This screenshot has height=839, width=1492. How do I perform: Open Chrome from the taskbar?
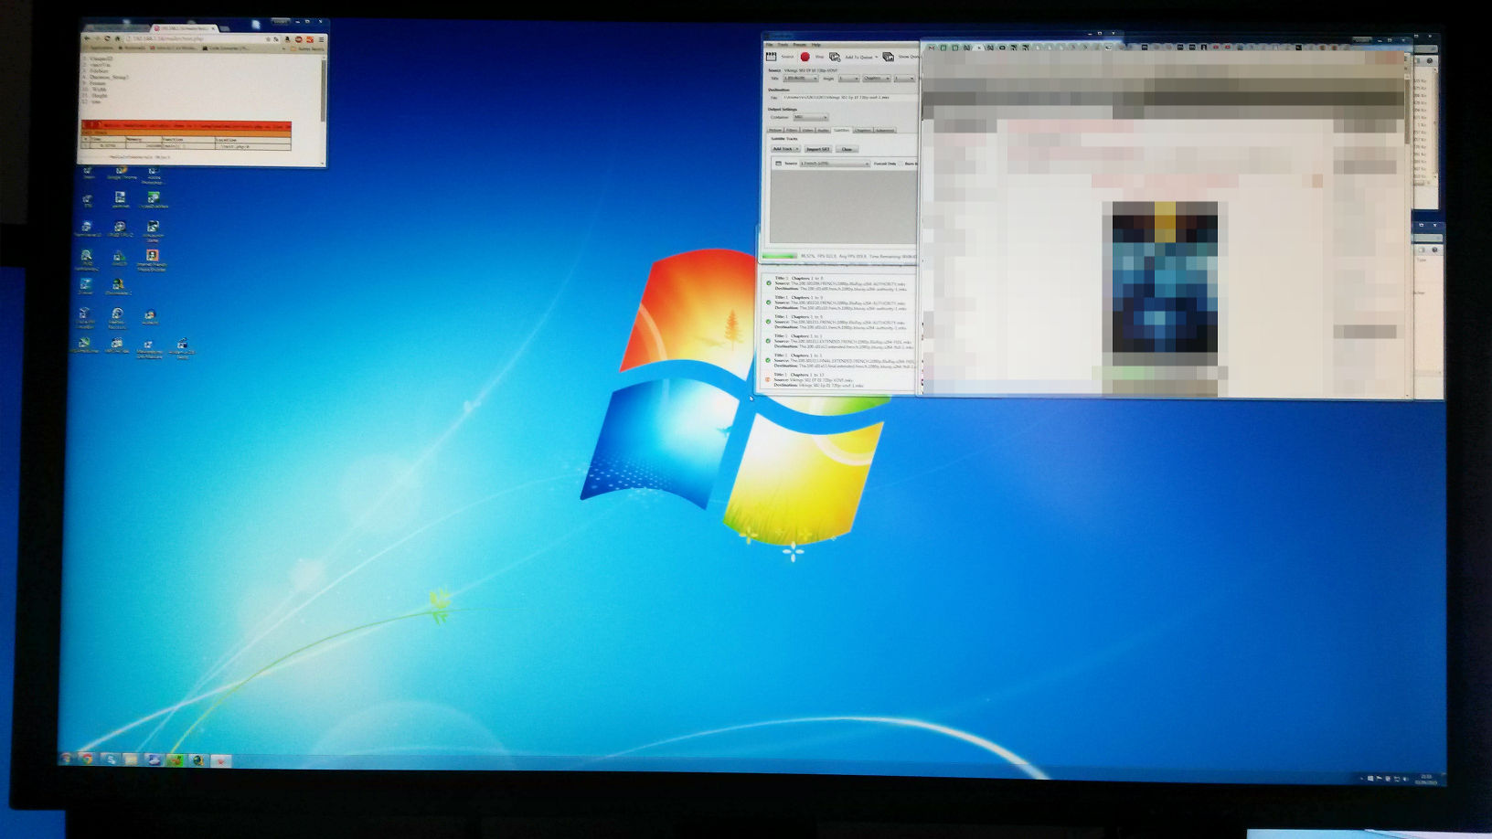pos(88,759)
